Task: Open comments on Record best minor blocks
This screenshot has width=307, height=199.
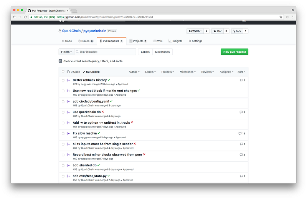Action: pos(243,155)
